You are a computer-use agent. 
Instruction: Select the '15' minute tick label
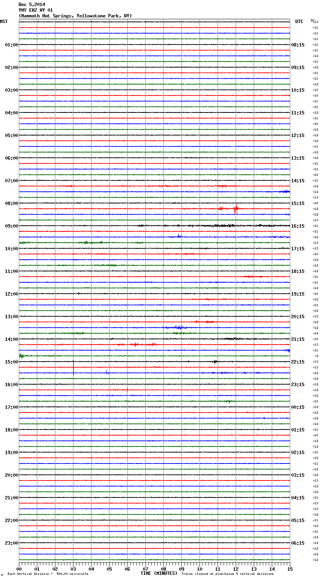click(290, 569)
